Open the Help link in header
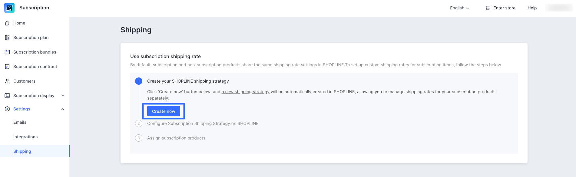The image size is (576, 177). coord(532,8)
